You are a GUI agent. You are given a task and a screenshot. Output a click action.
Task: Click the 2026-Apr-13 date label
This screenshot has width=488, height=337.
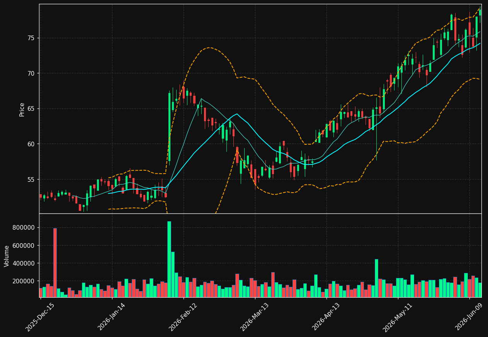coord(326,317)
